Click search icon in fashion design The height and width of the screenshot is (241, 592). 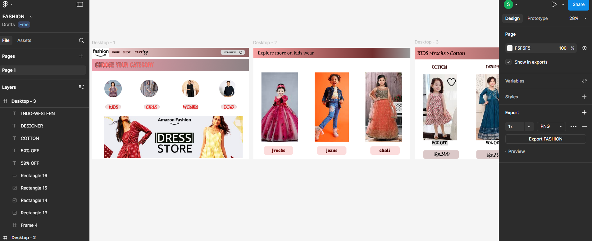point(241,52)
